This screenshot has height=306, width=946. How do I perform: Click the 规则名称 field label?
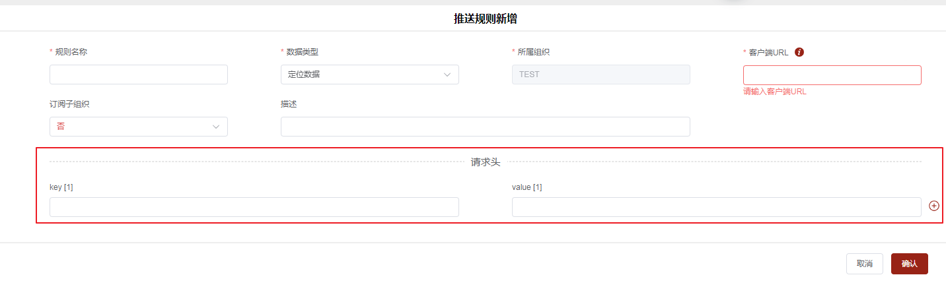(71, 52)
